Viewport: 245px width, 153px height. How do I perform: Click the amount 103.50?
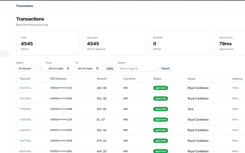click(x=101, y=88)
